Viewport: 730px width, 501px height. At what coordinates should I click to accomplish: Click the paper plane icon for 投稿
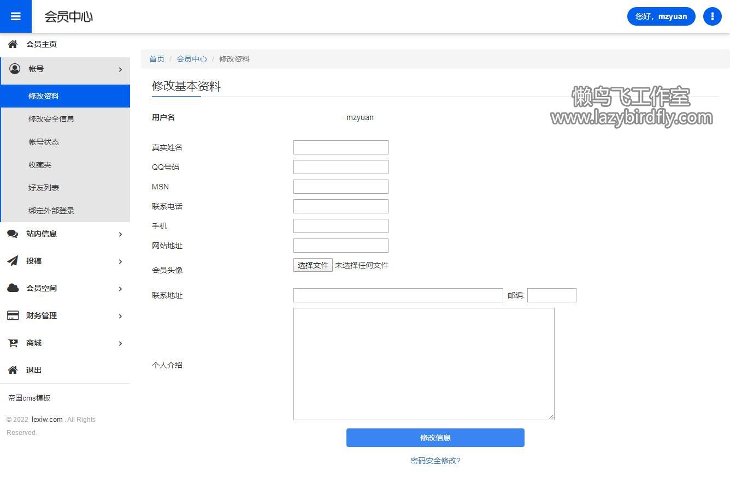point(13,261)
